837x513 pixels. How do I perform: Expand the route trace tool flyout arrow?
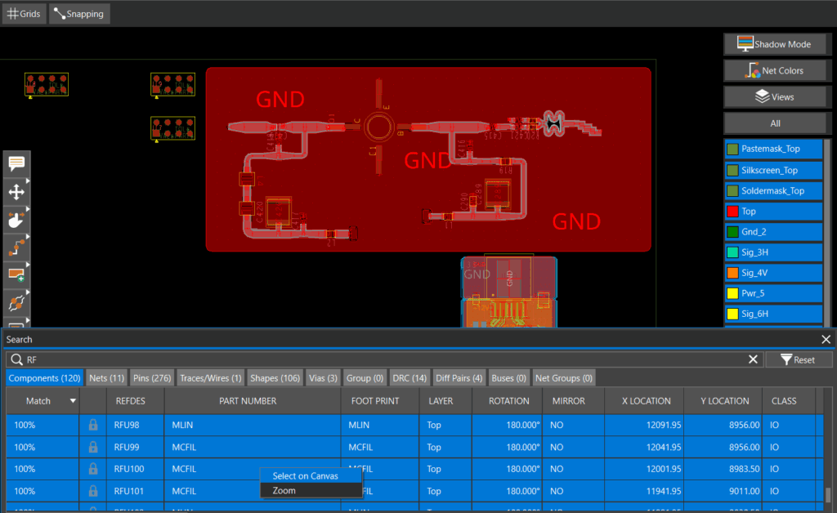tap(28, 237)
